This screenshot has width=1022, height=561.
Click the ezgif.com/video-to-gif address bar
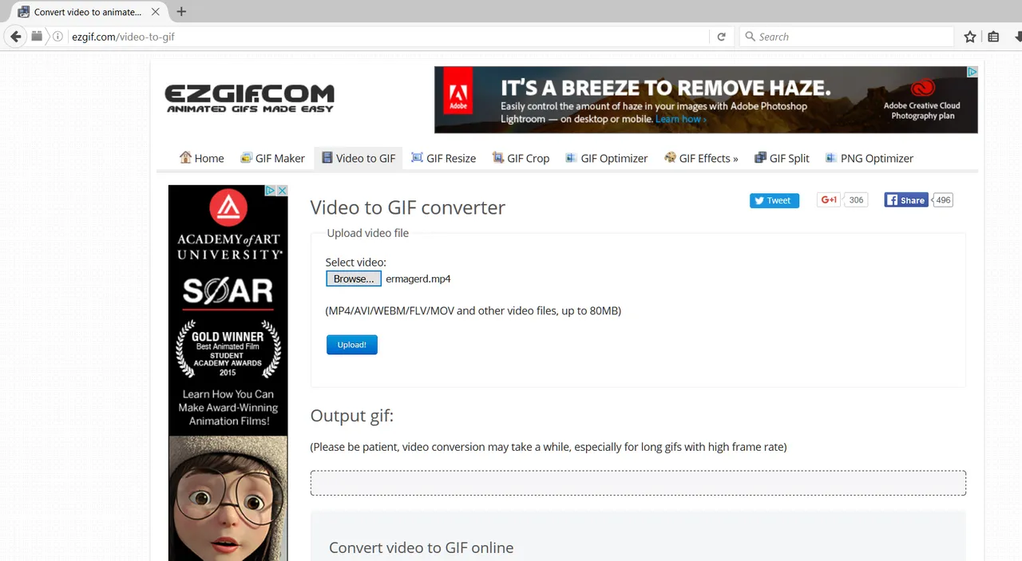pyautogui.click(x=387, y=37)
